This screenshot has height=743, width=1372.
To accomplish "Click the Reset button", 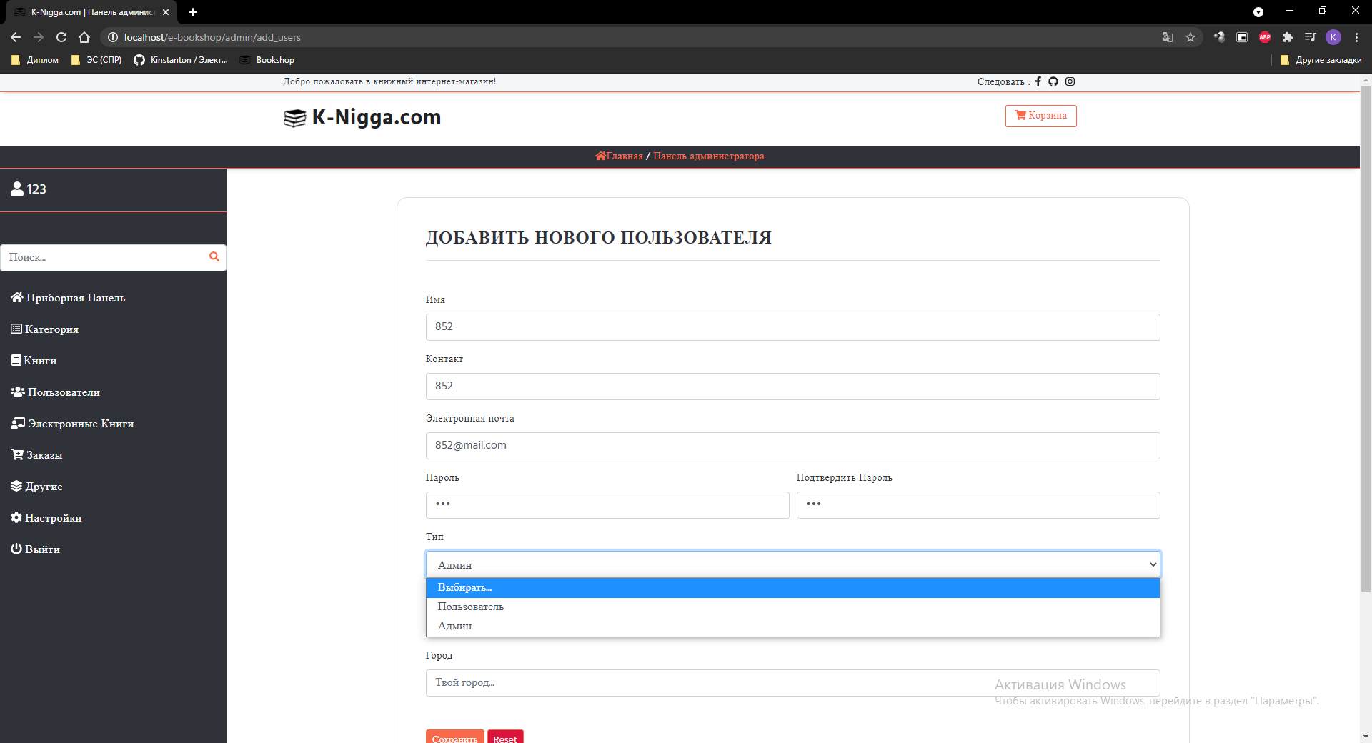I will 505,737.
